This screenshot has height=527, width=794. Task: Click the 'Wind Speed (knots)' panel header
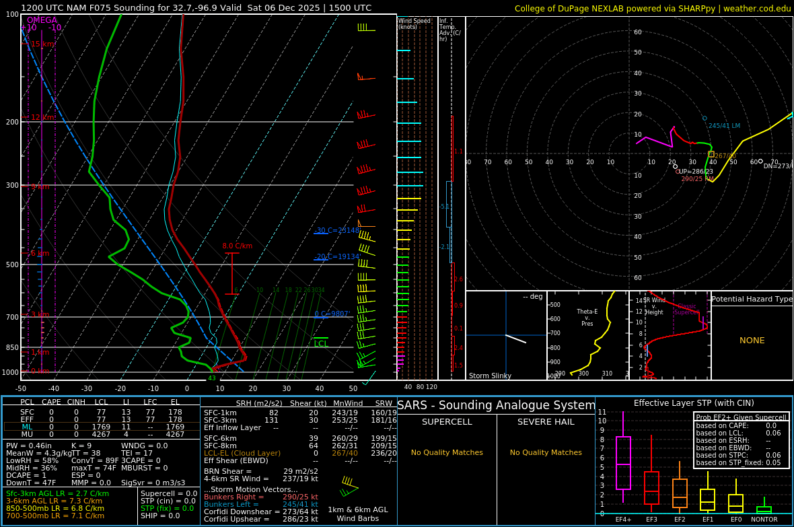coord(414,24)
